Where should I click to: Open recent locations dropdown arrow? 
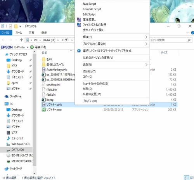pyautogui.click(x=16, y=40)
